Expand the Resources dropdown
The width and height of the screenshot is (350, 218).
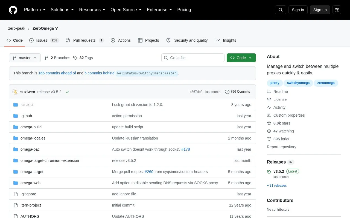(92, 10)
